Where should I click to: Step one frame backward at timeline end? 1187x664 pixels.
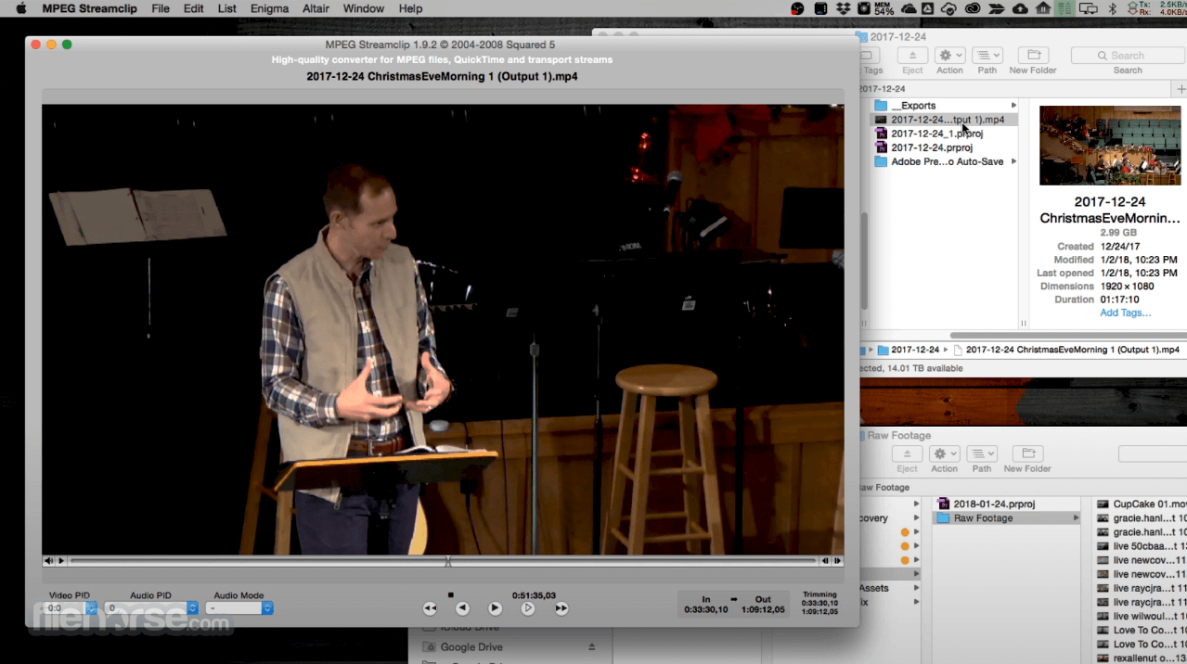[x=825, y=561]
